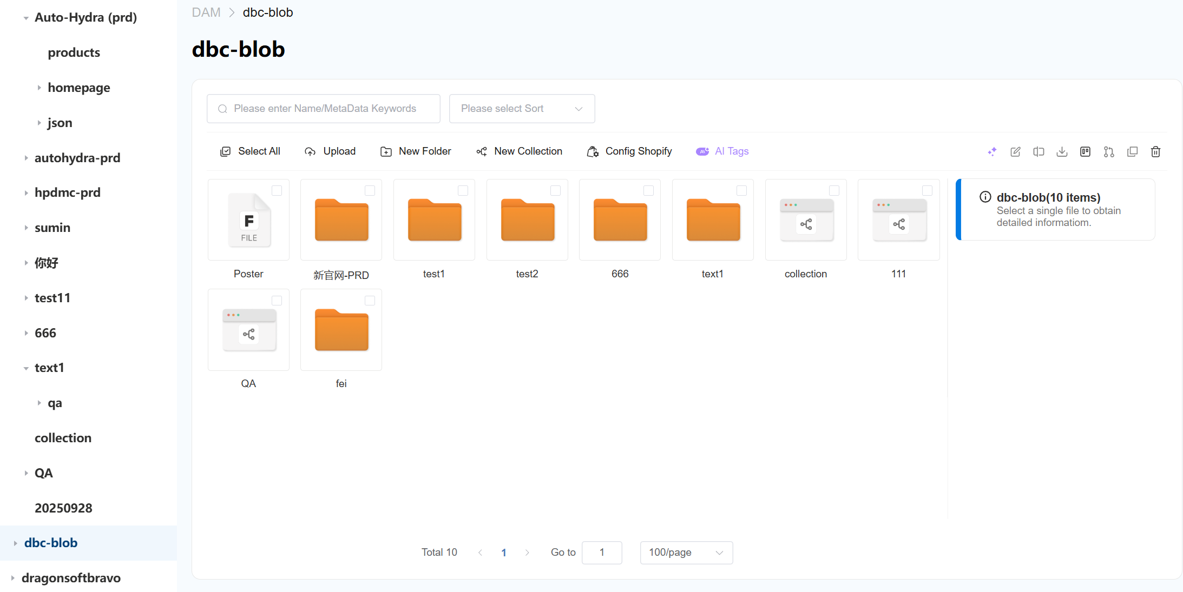Open the 100/page size dropdown
1183x592 pixels.
686,553
